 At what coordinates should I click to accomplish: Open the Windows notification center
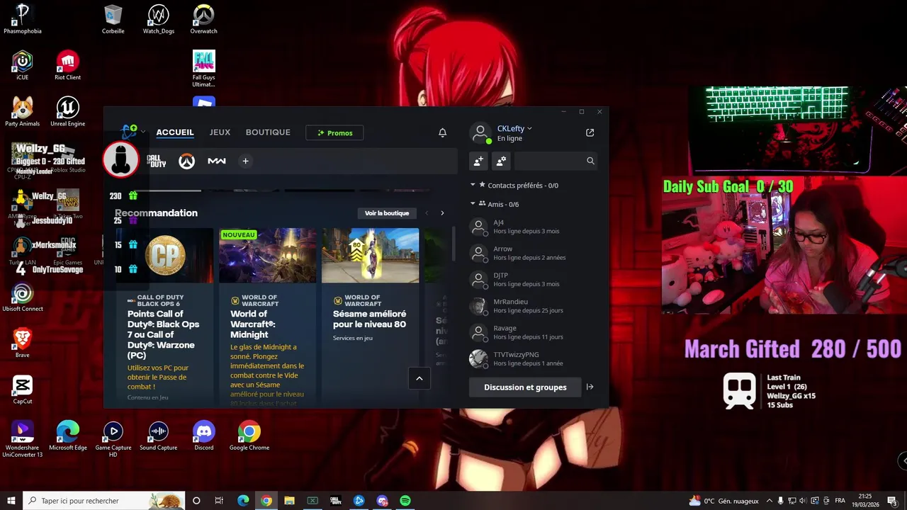[x=892, y=501]
